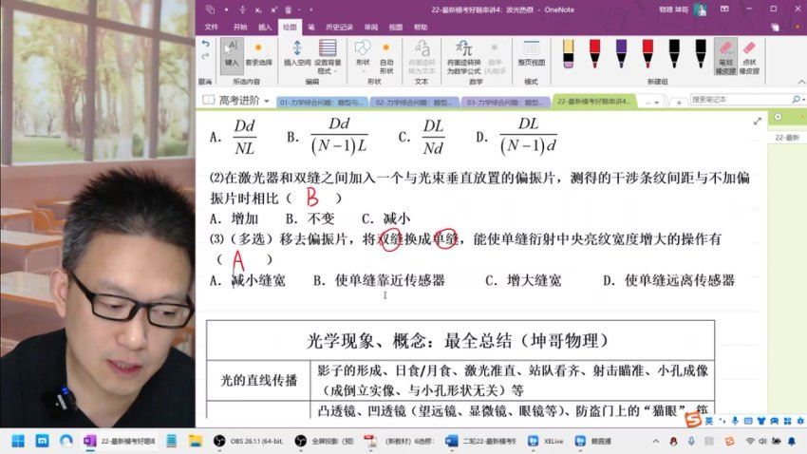Viewport: 807px width, 454px height.
Task: Toggle 自助形状 auto shapes
Action: pos(386,58)
